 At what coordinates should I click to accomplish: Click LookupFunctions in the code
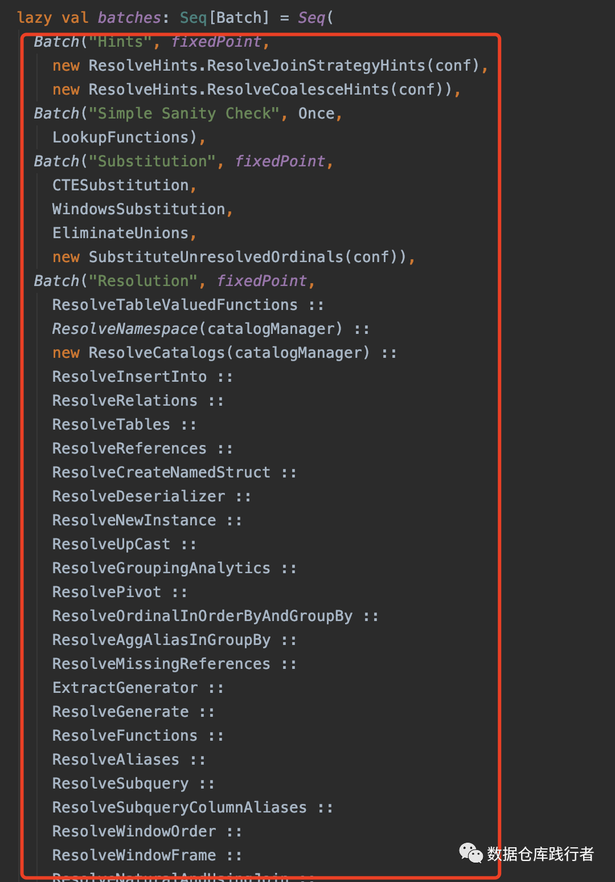[120, 137]
